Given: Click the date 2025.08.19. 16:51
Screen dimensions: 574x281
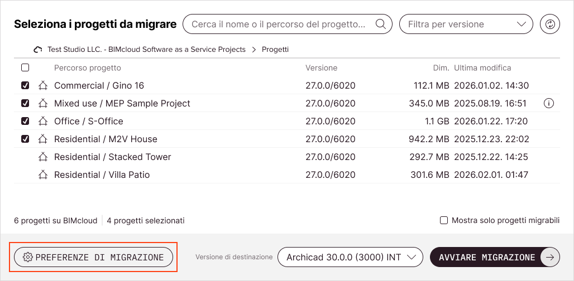Looking at the screenshot, I should click(490, 103).
